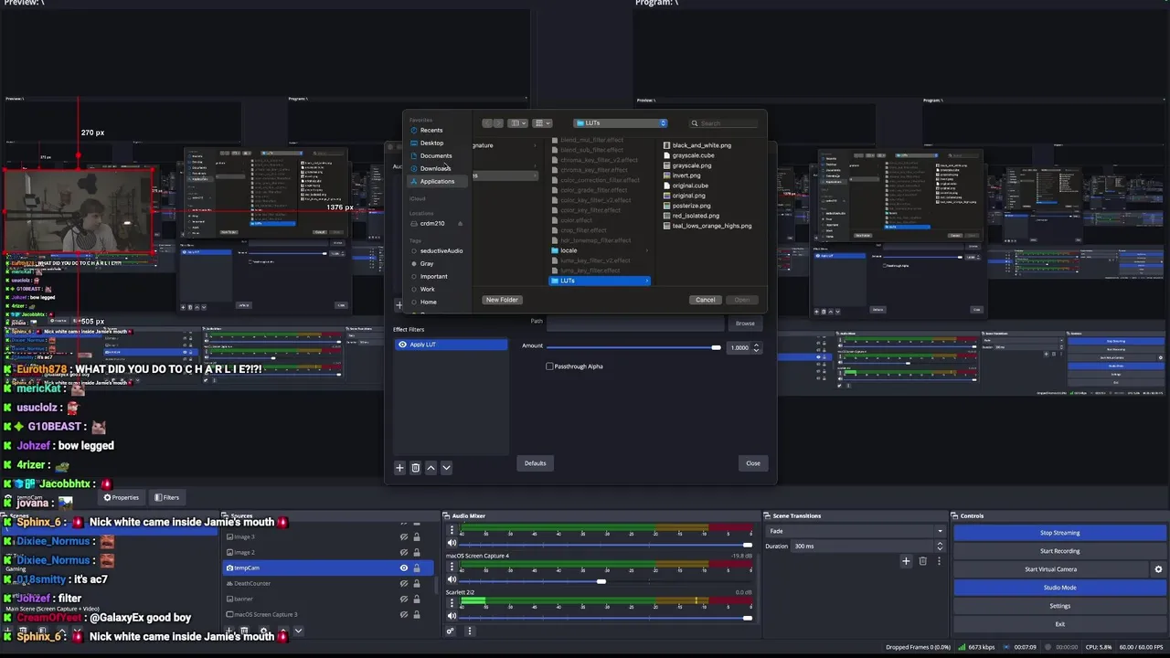Toggle visibility of Apply LUT filter
This screenshot has height=658, width=1170.
click(x=402, y=345)
